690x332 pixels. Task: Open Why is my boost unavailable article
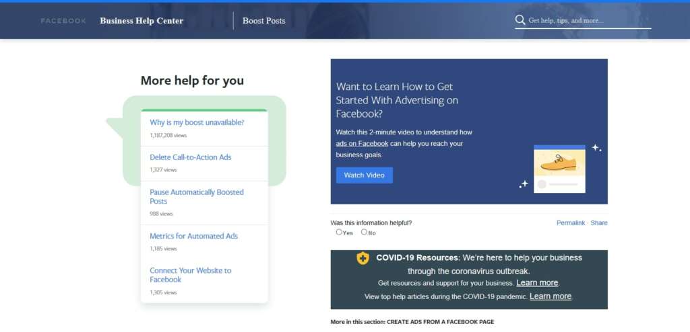(x=197, y=122)
